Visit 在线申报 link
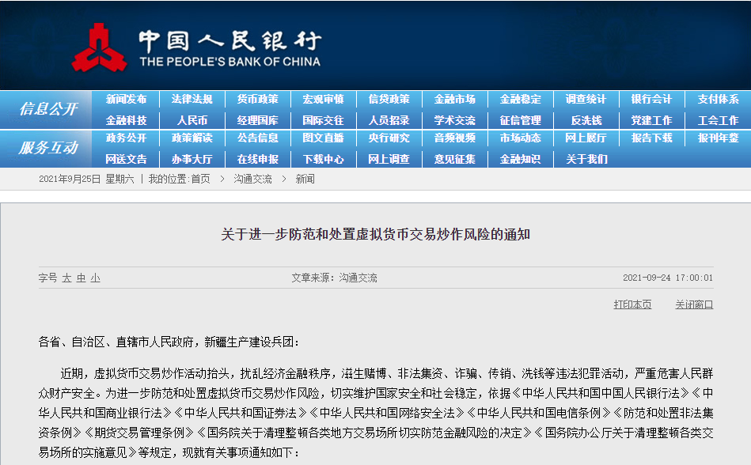This screenshot has width=751, height=465. [x=257, y=159]
